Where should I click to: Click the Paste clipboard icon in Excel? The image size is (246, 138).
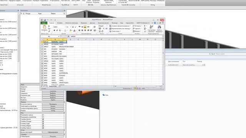pos(45,27)
